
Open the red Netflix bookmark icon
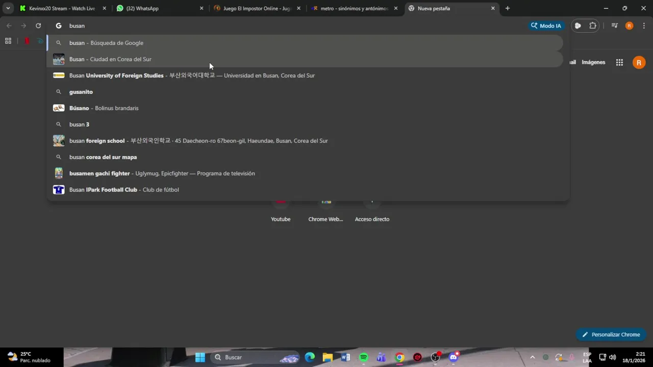coord(27,41)
